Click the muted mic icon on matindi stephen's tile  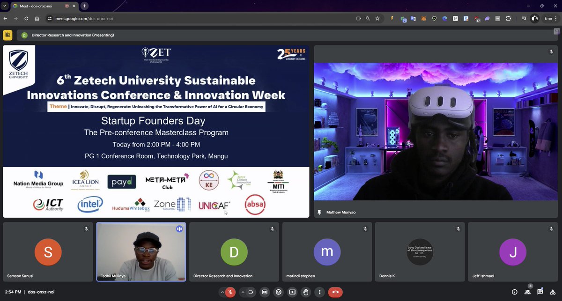(365, 229)
